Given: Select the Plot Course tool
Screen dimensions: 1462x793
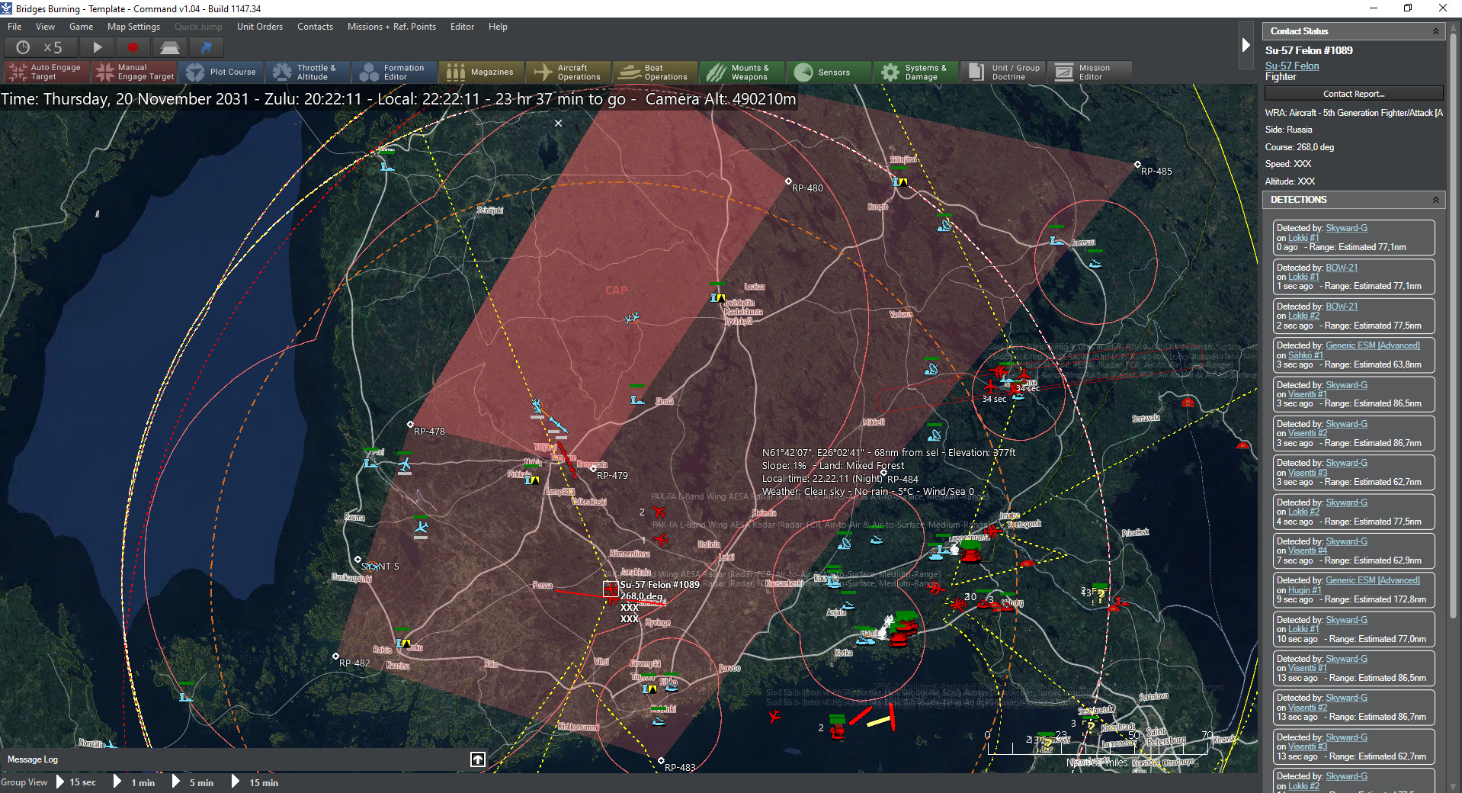Looking at the screenshot, I should pos(222,72).
